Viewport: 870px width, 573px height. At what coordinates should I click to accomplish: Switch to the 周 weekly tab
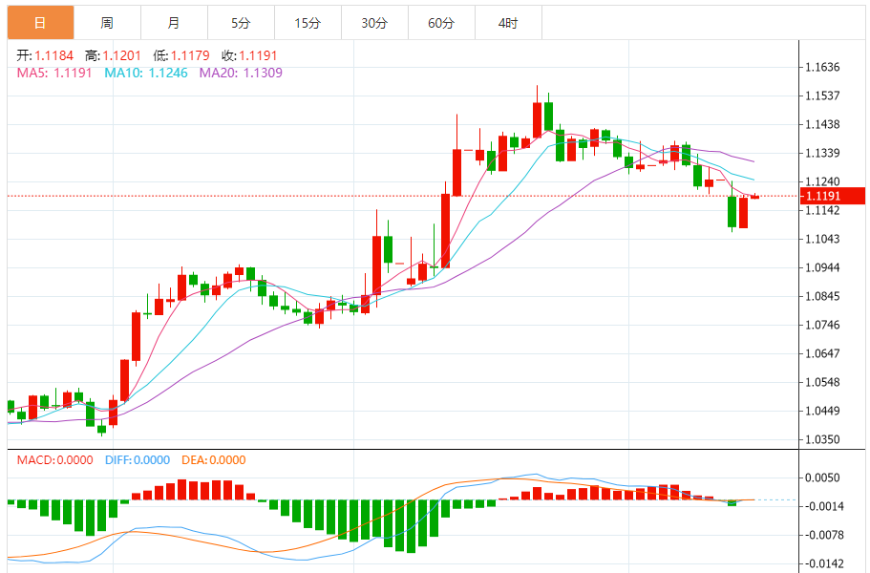107,23
